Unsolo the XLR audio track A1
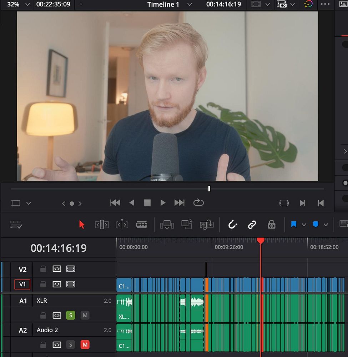This screenshot has width=348, height=357. pyautogui.click(x=71, y=315)
